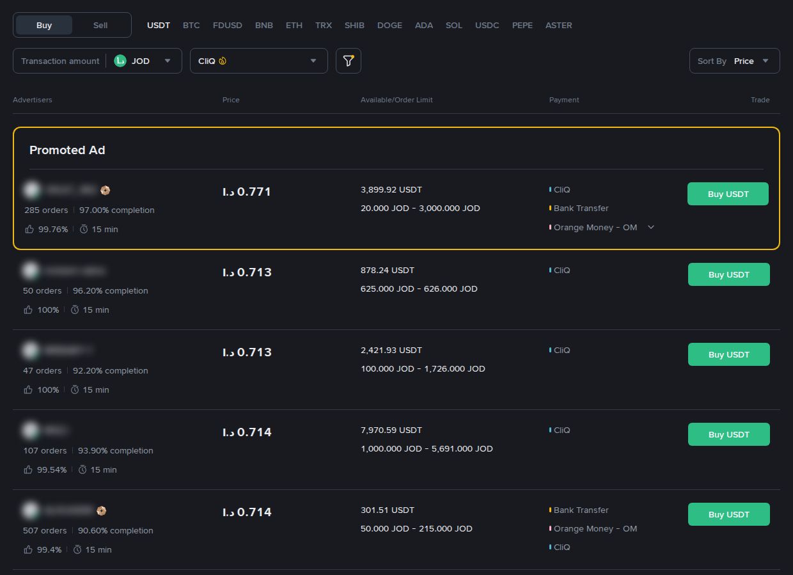Click the flame icon beside CliQ
The image size is (793, 575).
pyautogui.click(x=223, y=61)
